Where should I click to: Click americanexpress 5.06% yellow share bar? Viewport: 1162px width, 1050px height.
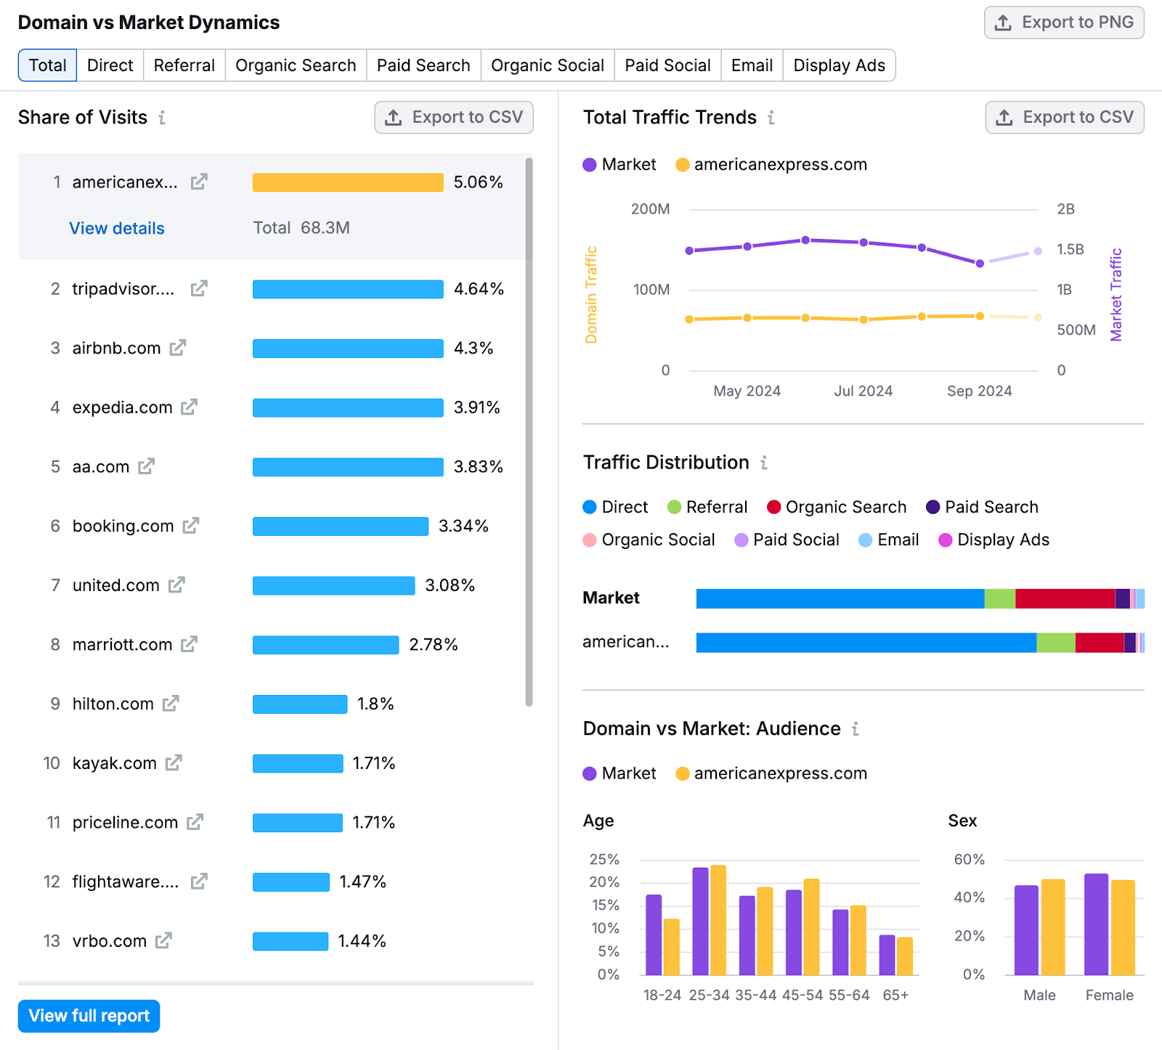click(x=348, y=182)
